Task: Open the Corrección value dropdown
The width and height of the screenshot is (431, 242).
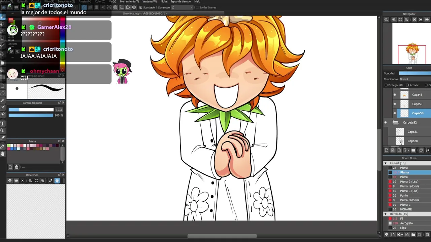Action: (192, 7)
